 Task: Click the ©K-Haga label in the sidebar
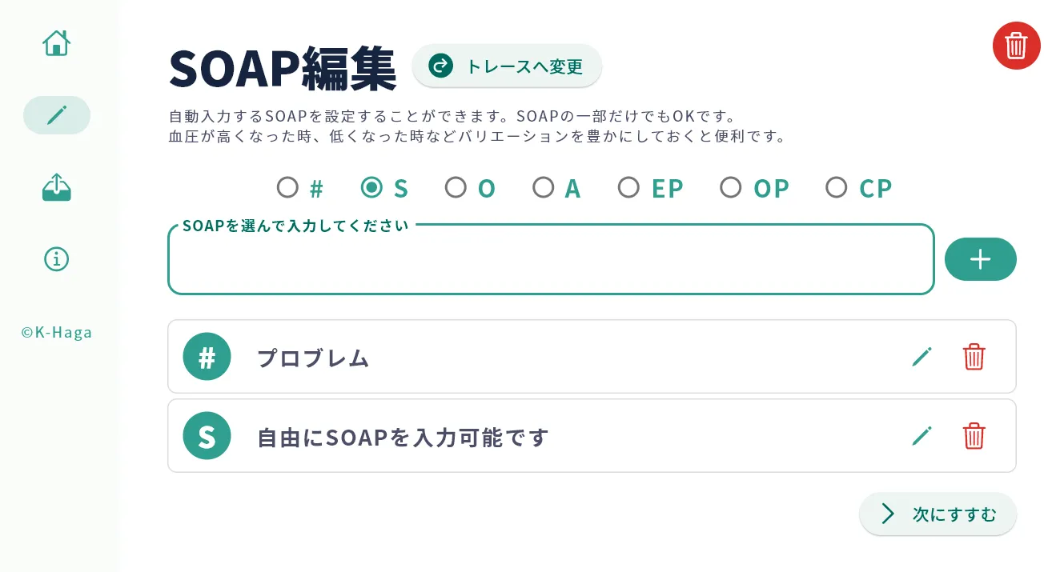pos(56,332)
